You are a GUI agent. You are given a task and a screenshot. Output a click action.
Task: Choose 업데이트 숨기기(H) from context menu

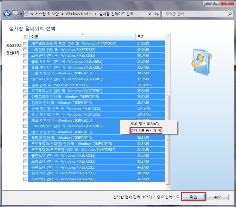[x=146, y=130]
